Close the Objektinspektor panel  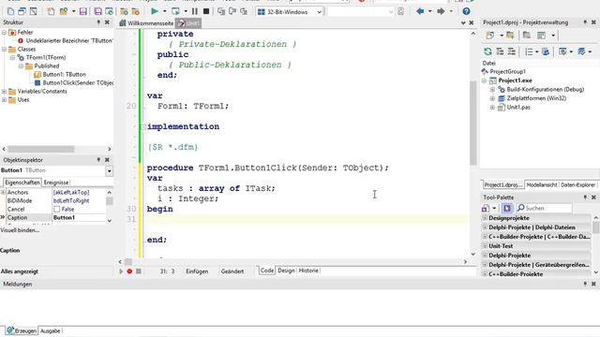107,160
